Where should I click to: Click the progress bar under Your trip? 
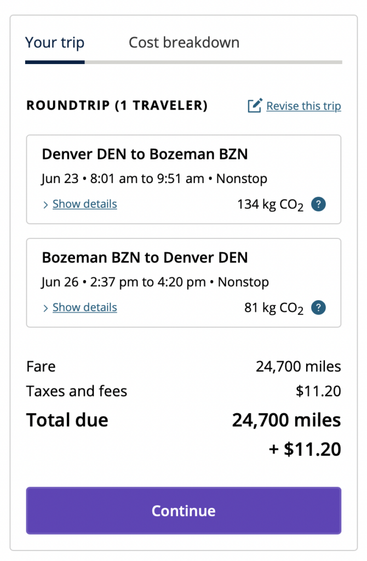point(55,63)
